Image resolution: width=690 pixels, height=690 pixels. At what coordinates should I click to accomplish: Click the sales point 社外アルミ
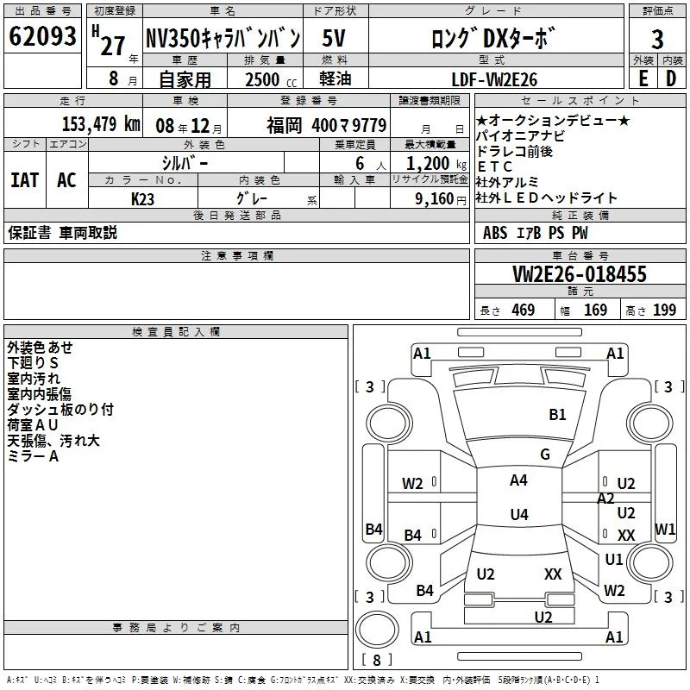(x=507, y=182)
